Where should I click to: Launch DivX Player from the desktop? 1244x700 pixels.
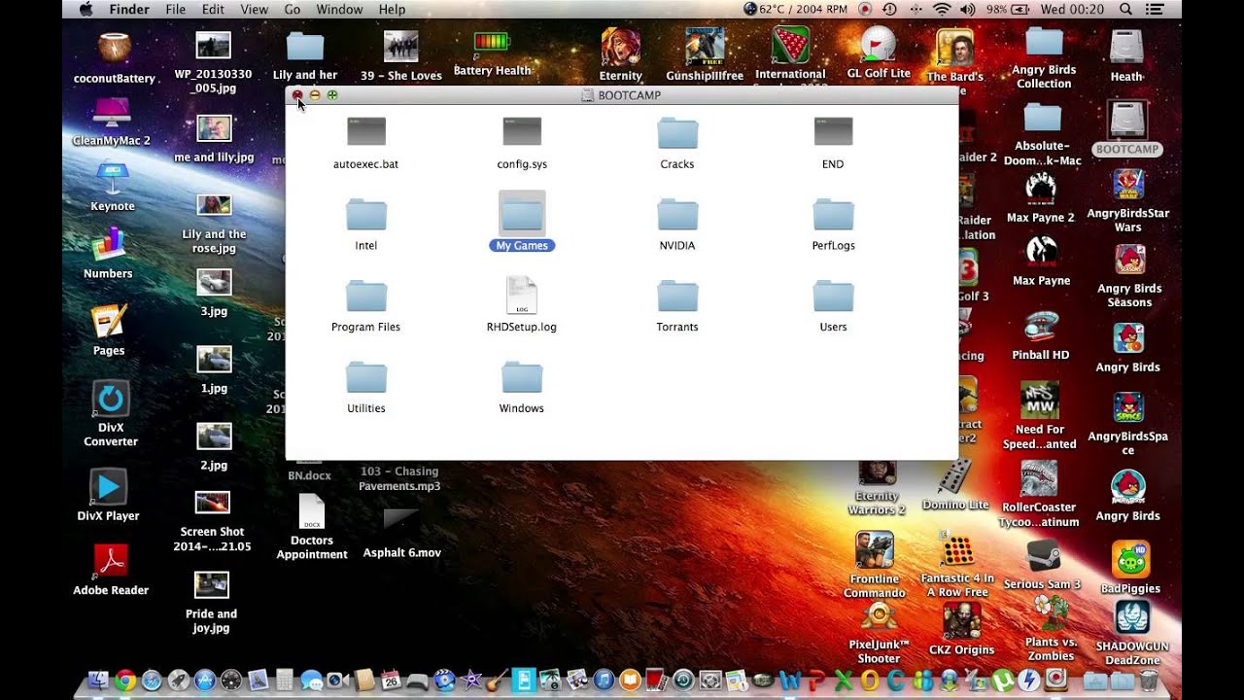pos(108,487)
